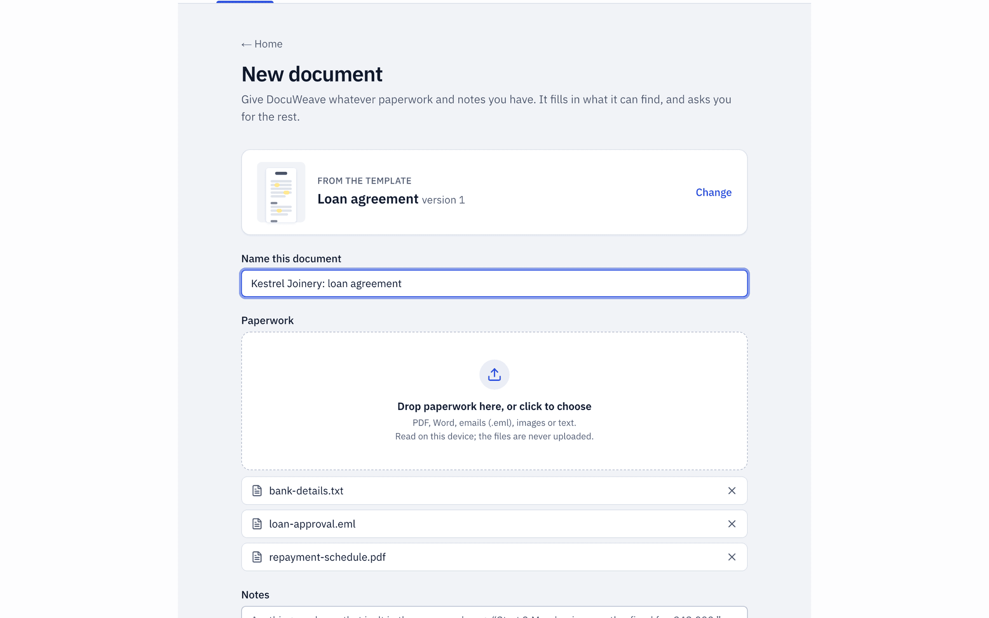Open the Loan agreement template thumbnail
This screenshot has width=989, height=618.
coord(281,192)
